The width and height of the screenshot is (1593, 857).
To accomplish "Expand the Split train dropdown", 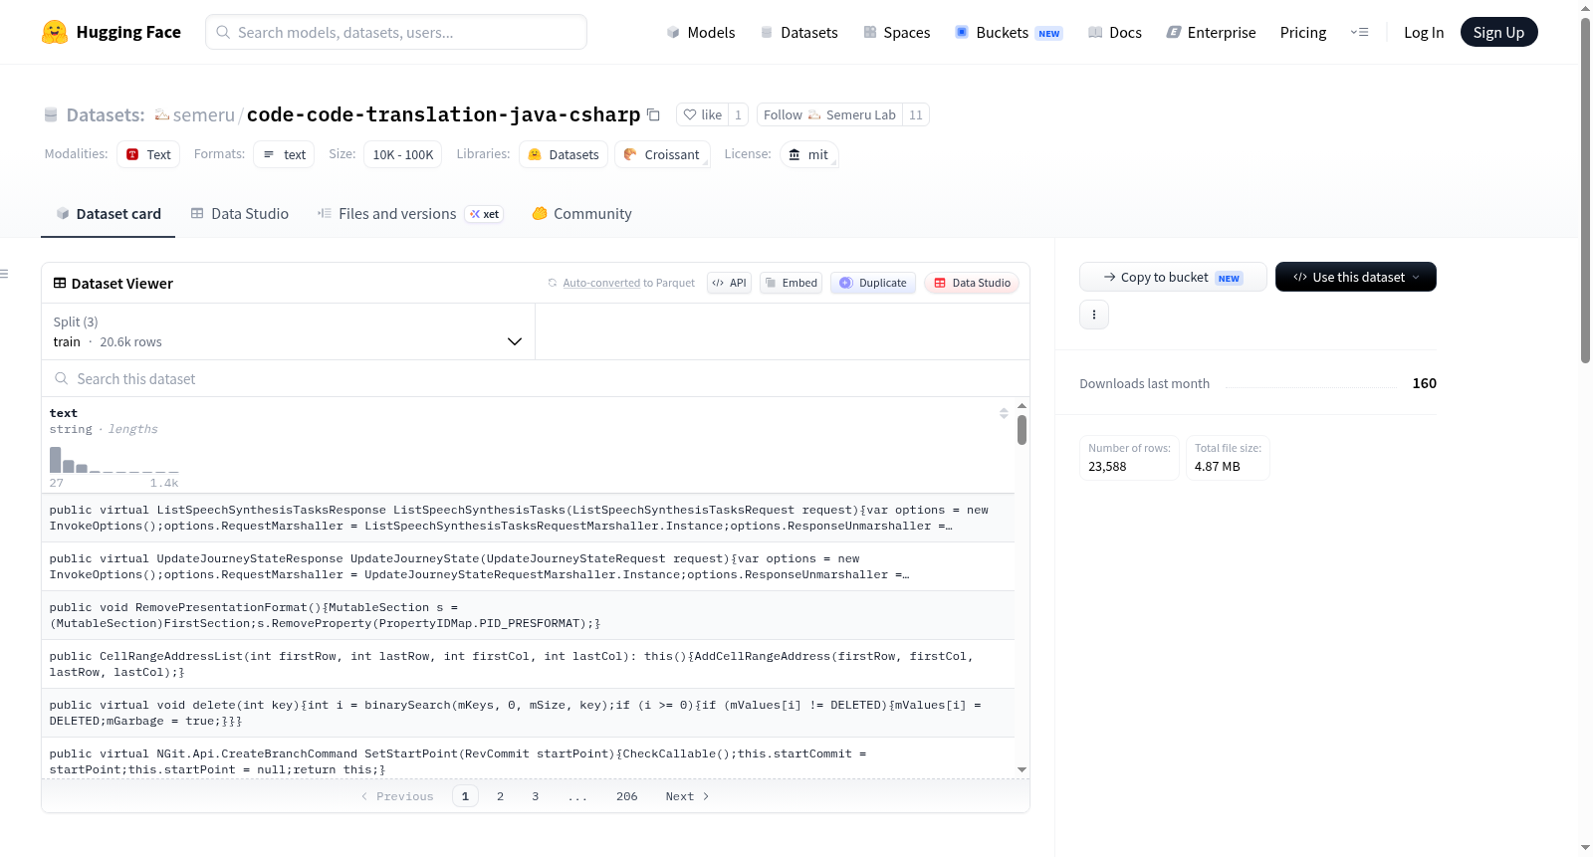I will (x=288, y=331).
